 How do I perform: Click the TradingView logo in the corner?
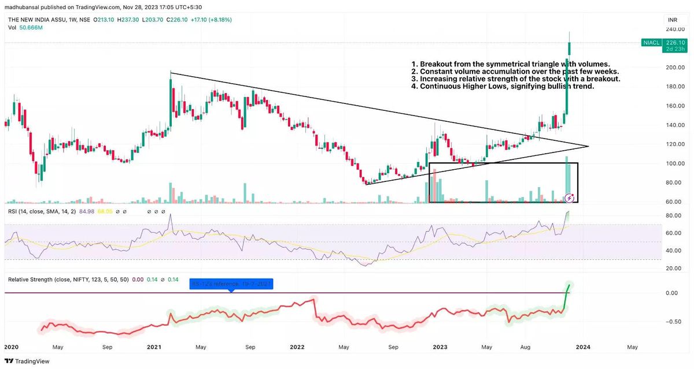(x=27, y=361)
